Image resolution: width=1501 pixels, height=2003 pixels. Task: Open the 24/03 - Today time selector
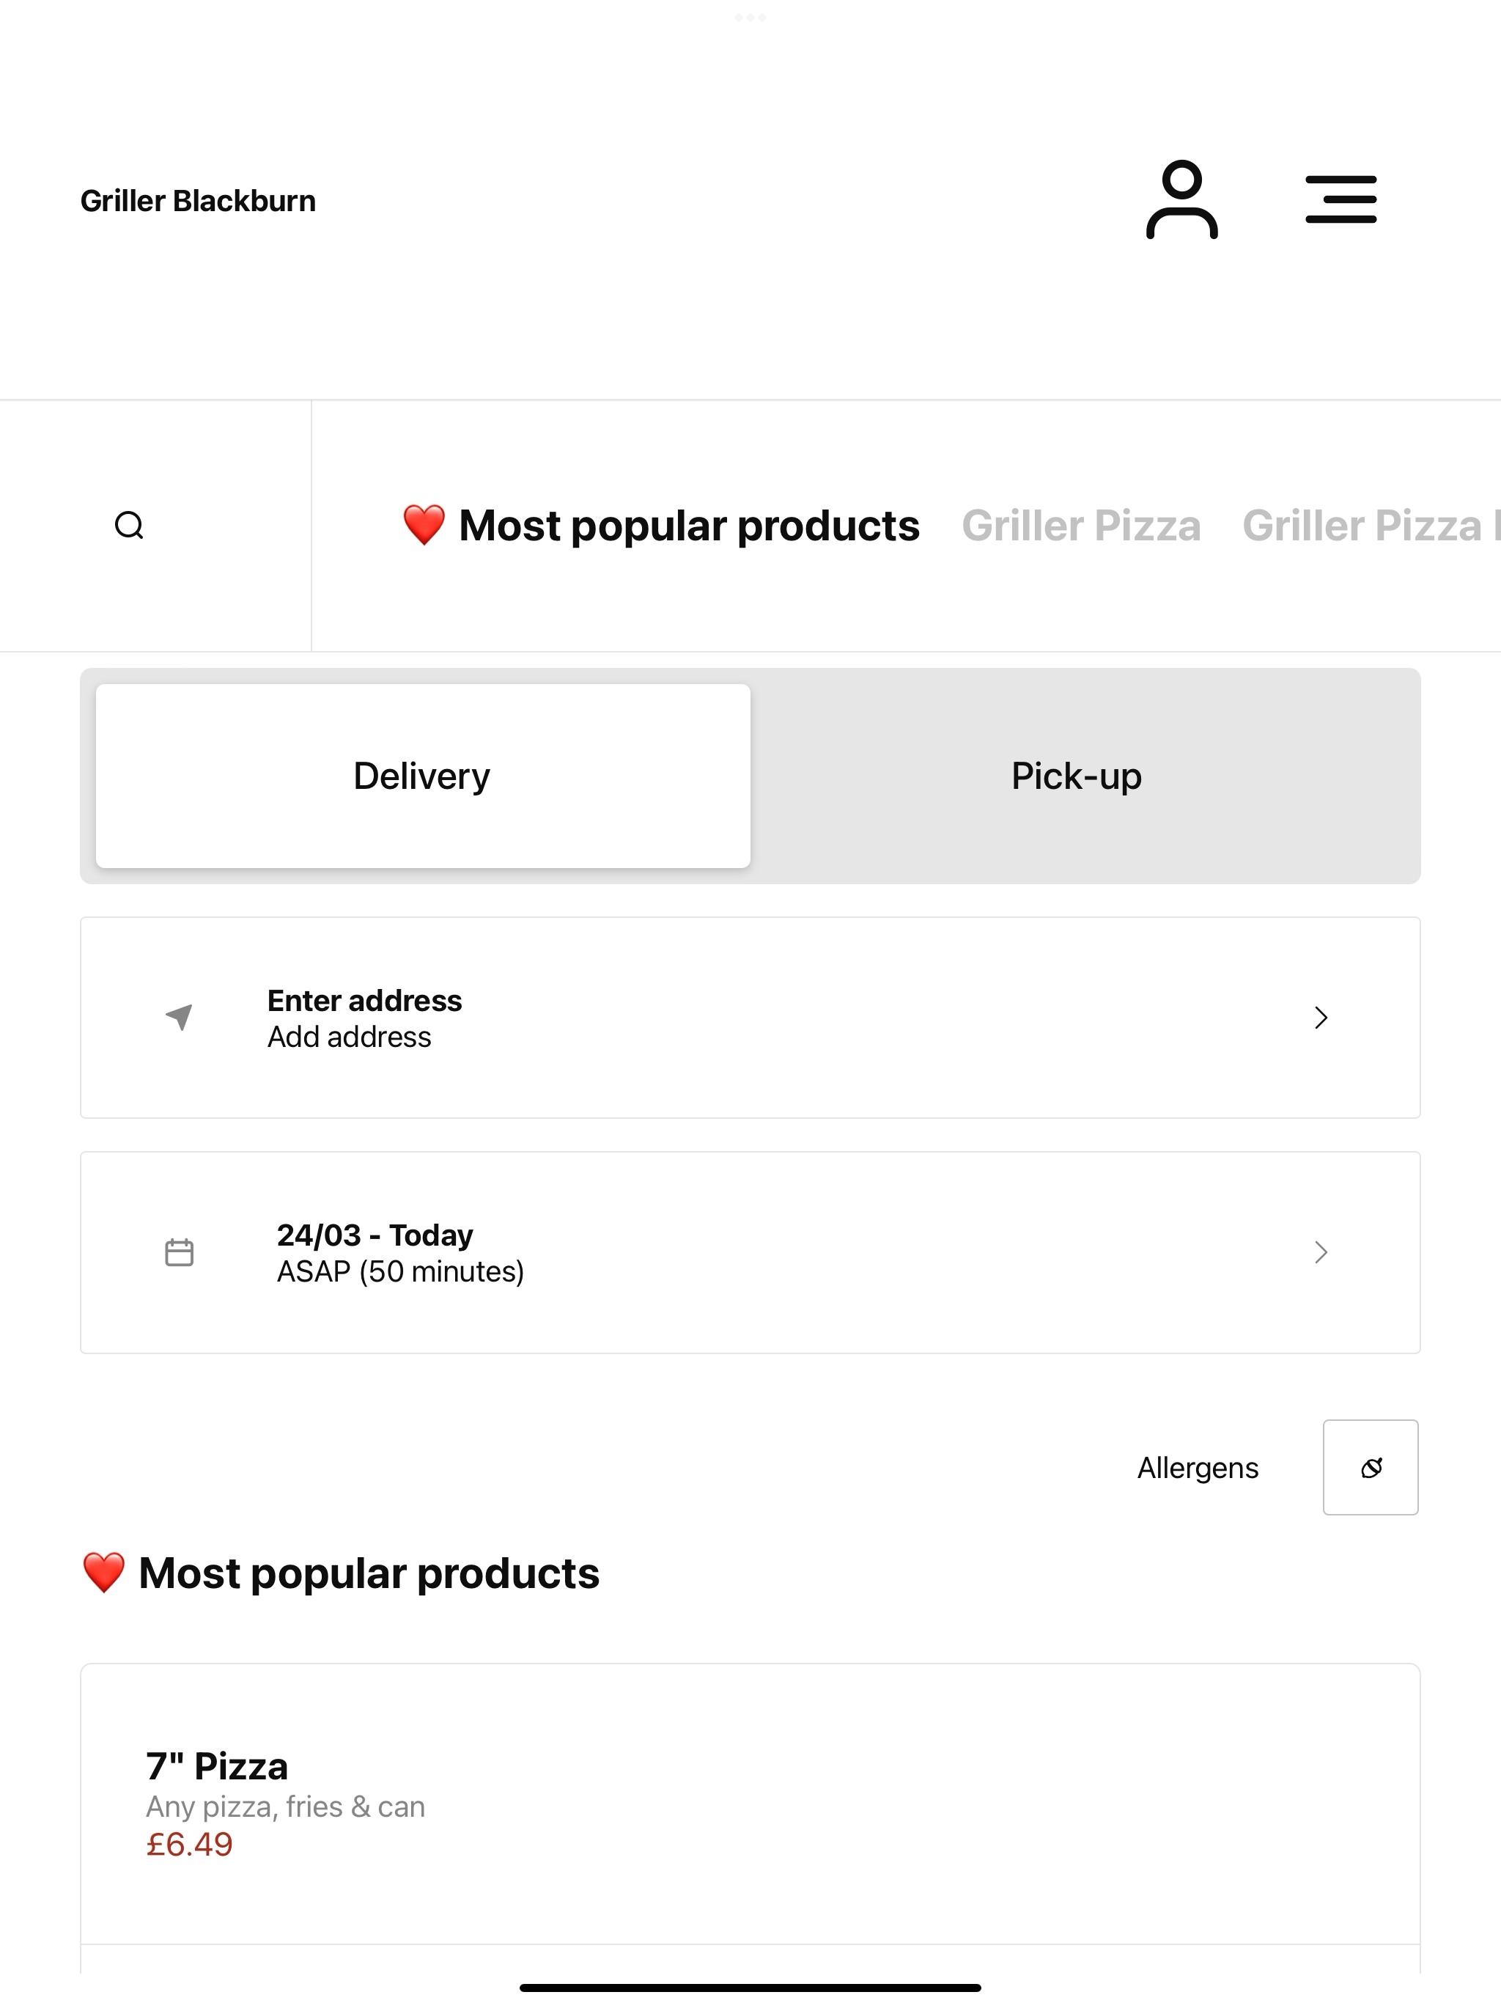pos(750,1252)
